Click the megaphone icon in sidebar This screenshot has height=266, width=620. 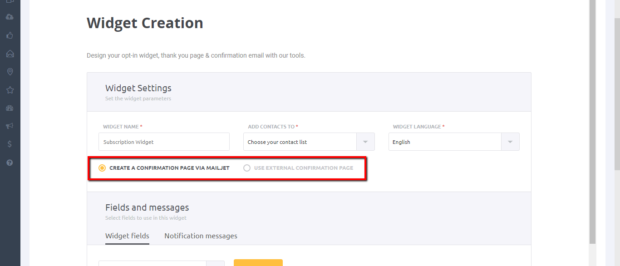point(10,126)
